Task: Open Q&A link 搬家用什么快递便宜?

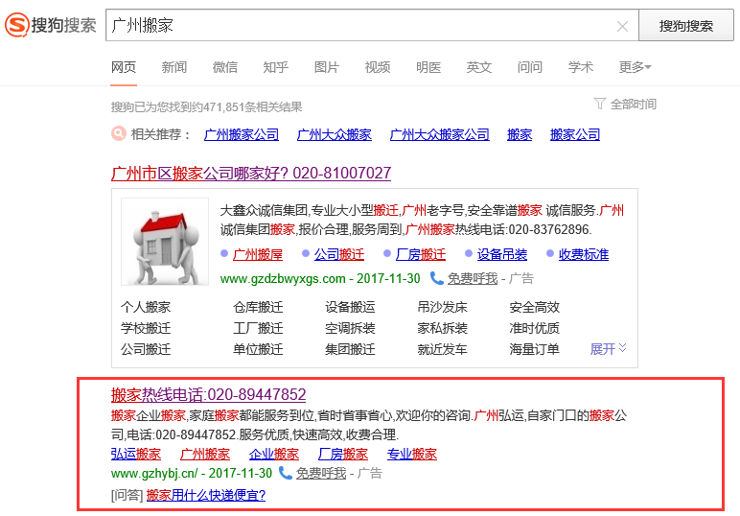Action: click(x=206, y=495)
